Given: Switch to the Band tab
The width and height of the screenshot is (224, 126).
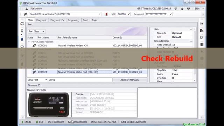Looking at the screenshot, I should pos(85,20).
